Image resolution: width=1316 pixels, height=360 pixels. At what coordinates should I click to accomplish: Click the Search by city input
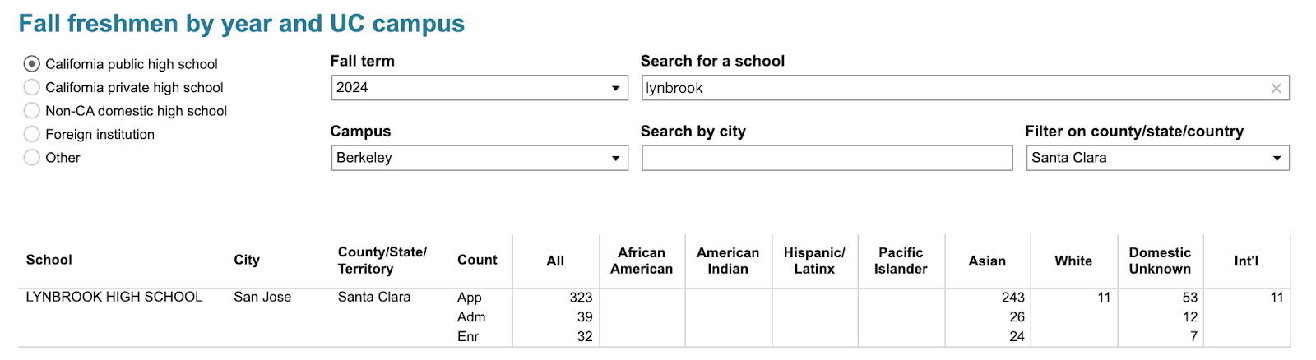pyautogui.click(x=827, y=158)
